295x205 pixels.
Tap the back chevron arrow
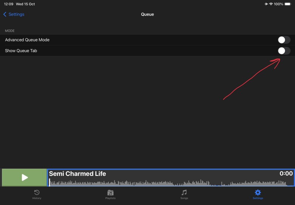point(5,14)
